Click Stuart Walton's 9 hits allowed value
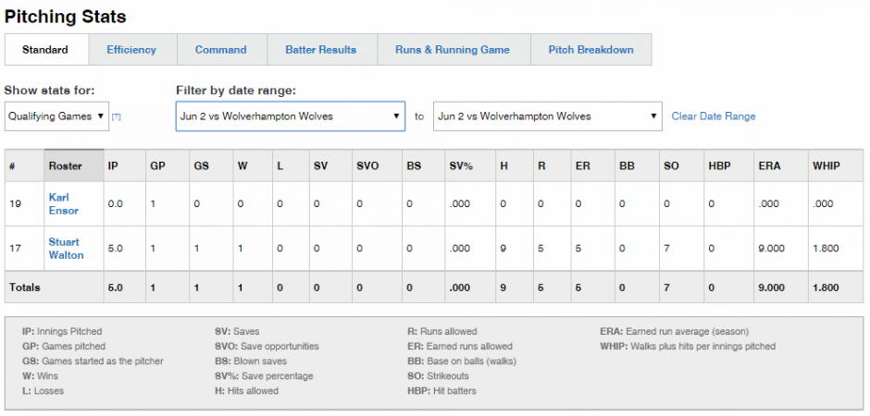Image resolution: width=870 pixels, height=416 pixels. click(503, 249)
